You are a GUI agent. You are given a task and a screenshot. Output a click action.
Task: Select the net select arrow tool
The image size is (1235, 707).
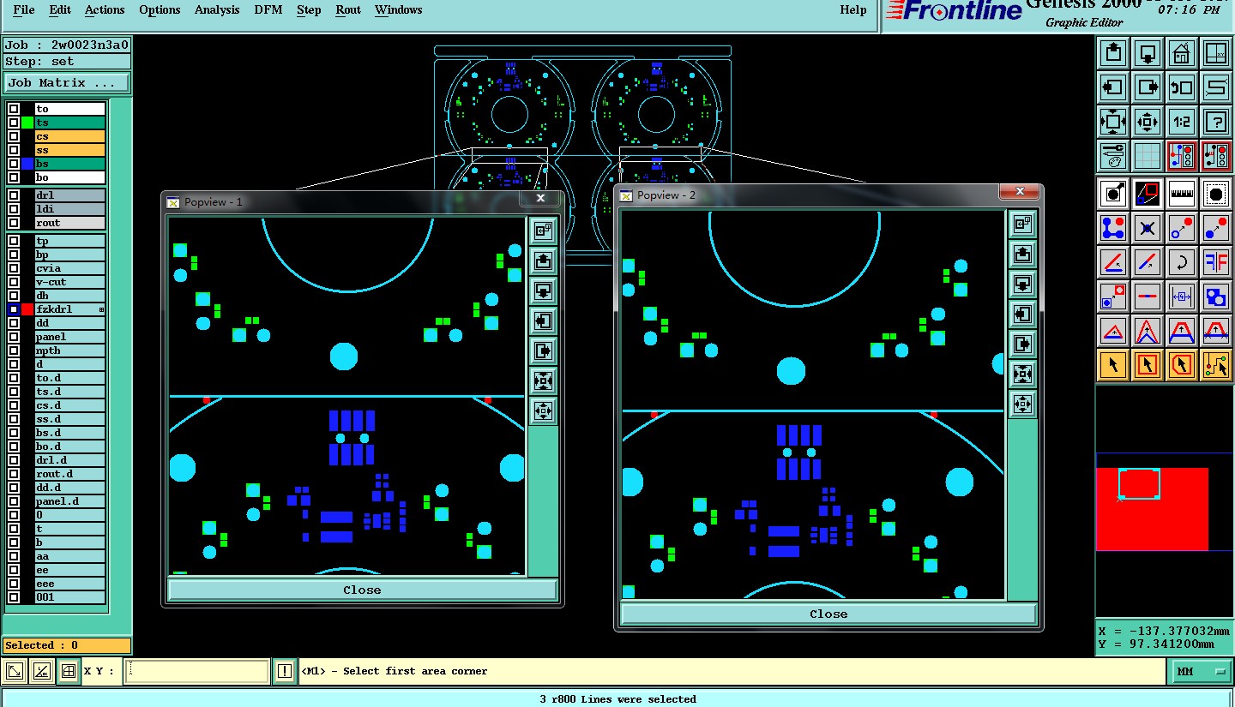(x=1215, y=365)
